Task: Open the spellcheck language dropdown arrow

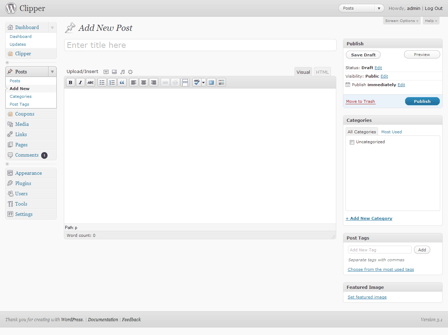Action: 204,83
